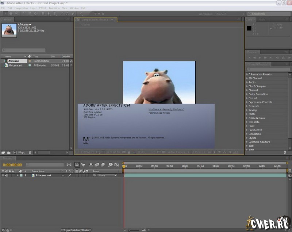Pick the Pen tool in the toolbar
This screenshot has width=292, height=232.
(49, 14)
